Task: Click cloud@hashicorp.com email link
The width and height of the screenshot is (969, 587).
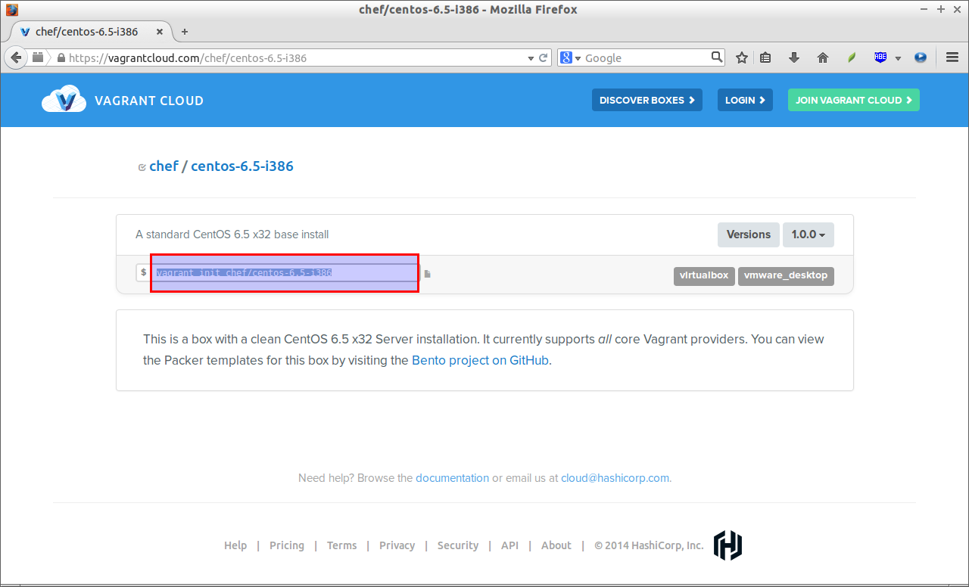Action: [x=615, y=478]
